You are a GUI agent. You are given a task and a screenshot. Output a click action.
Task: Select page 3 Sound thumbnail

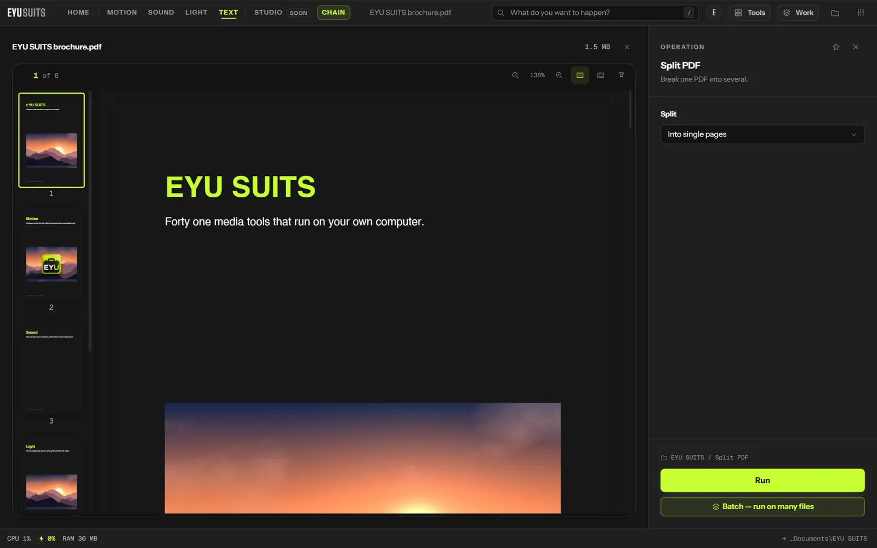click(x=52, y=368)
